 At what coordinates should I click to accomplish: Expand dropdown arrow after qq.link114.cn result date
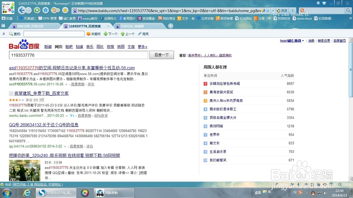pyautogui.click(x=65, y=147)
